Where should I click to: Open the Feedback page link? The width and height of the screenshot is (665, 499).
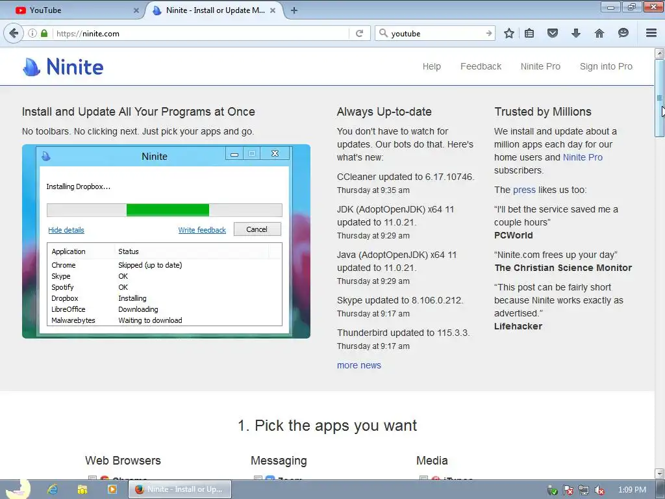tap(481, 66)
